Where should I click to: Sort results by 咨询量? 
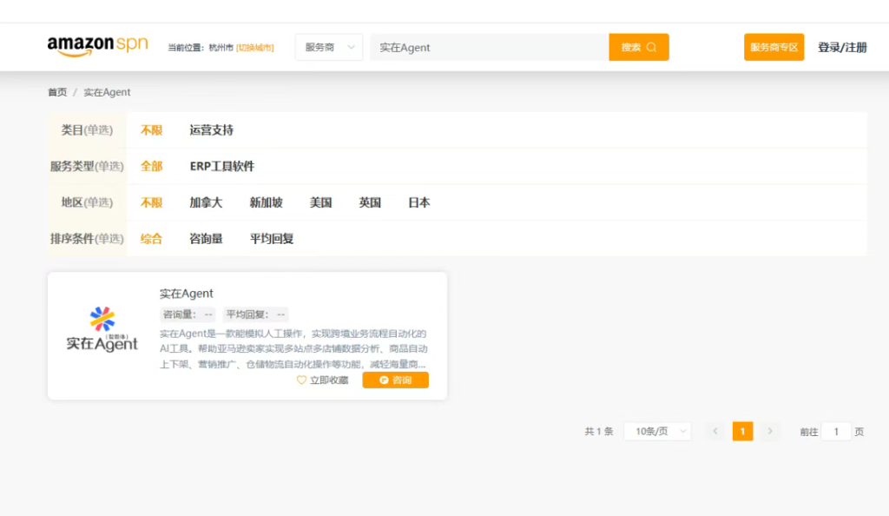pos(206,238)
